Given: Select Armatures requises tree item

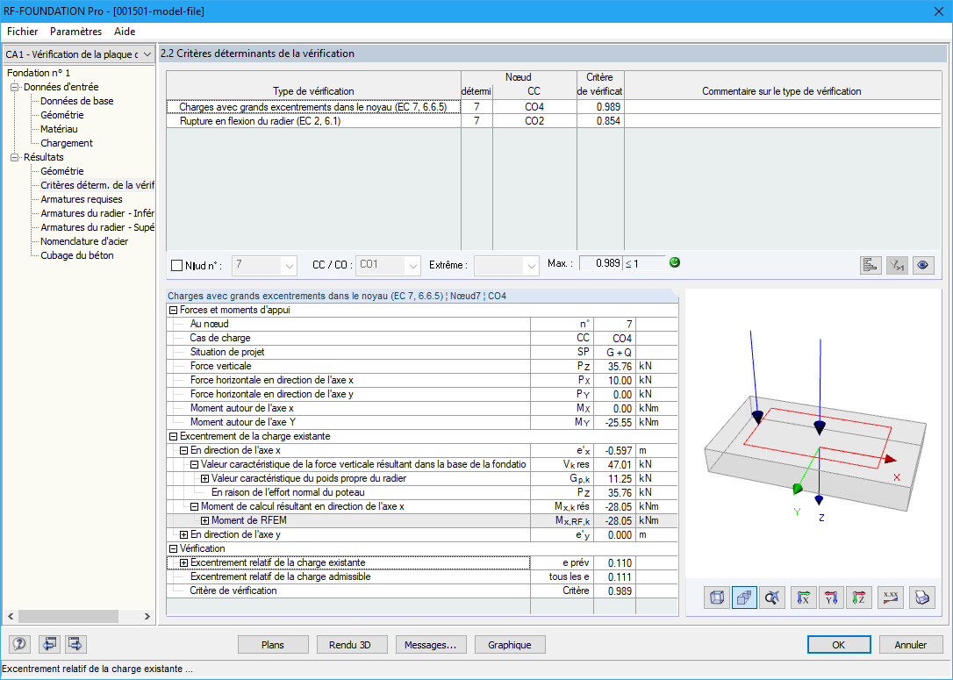Looking at the screenshot, I should (82, 199).
